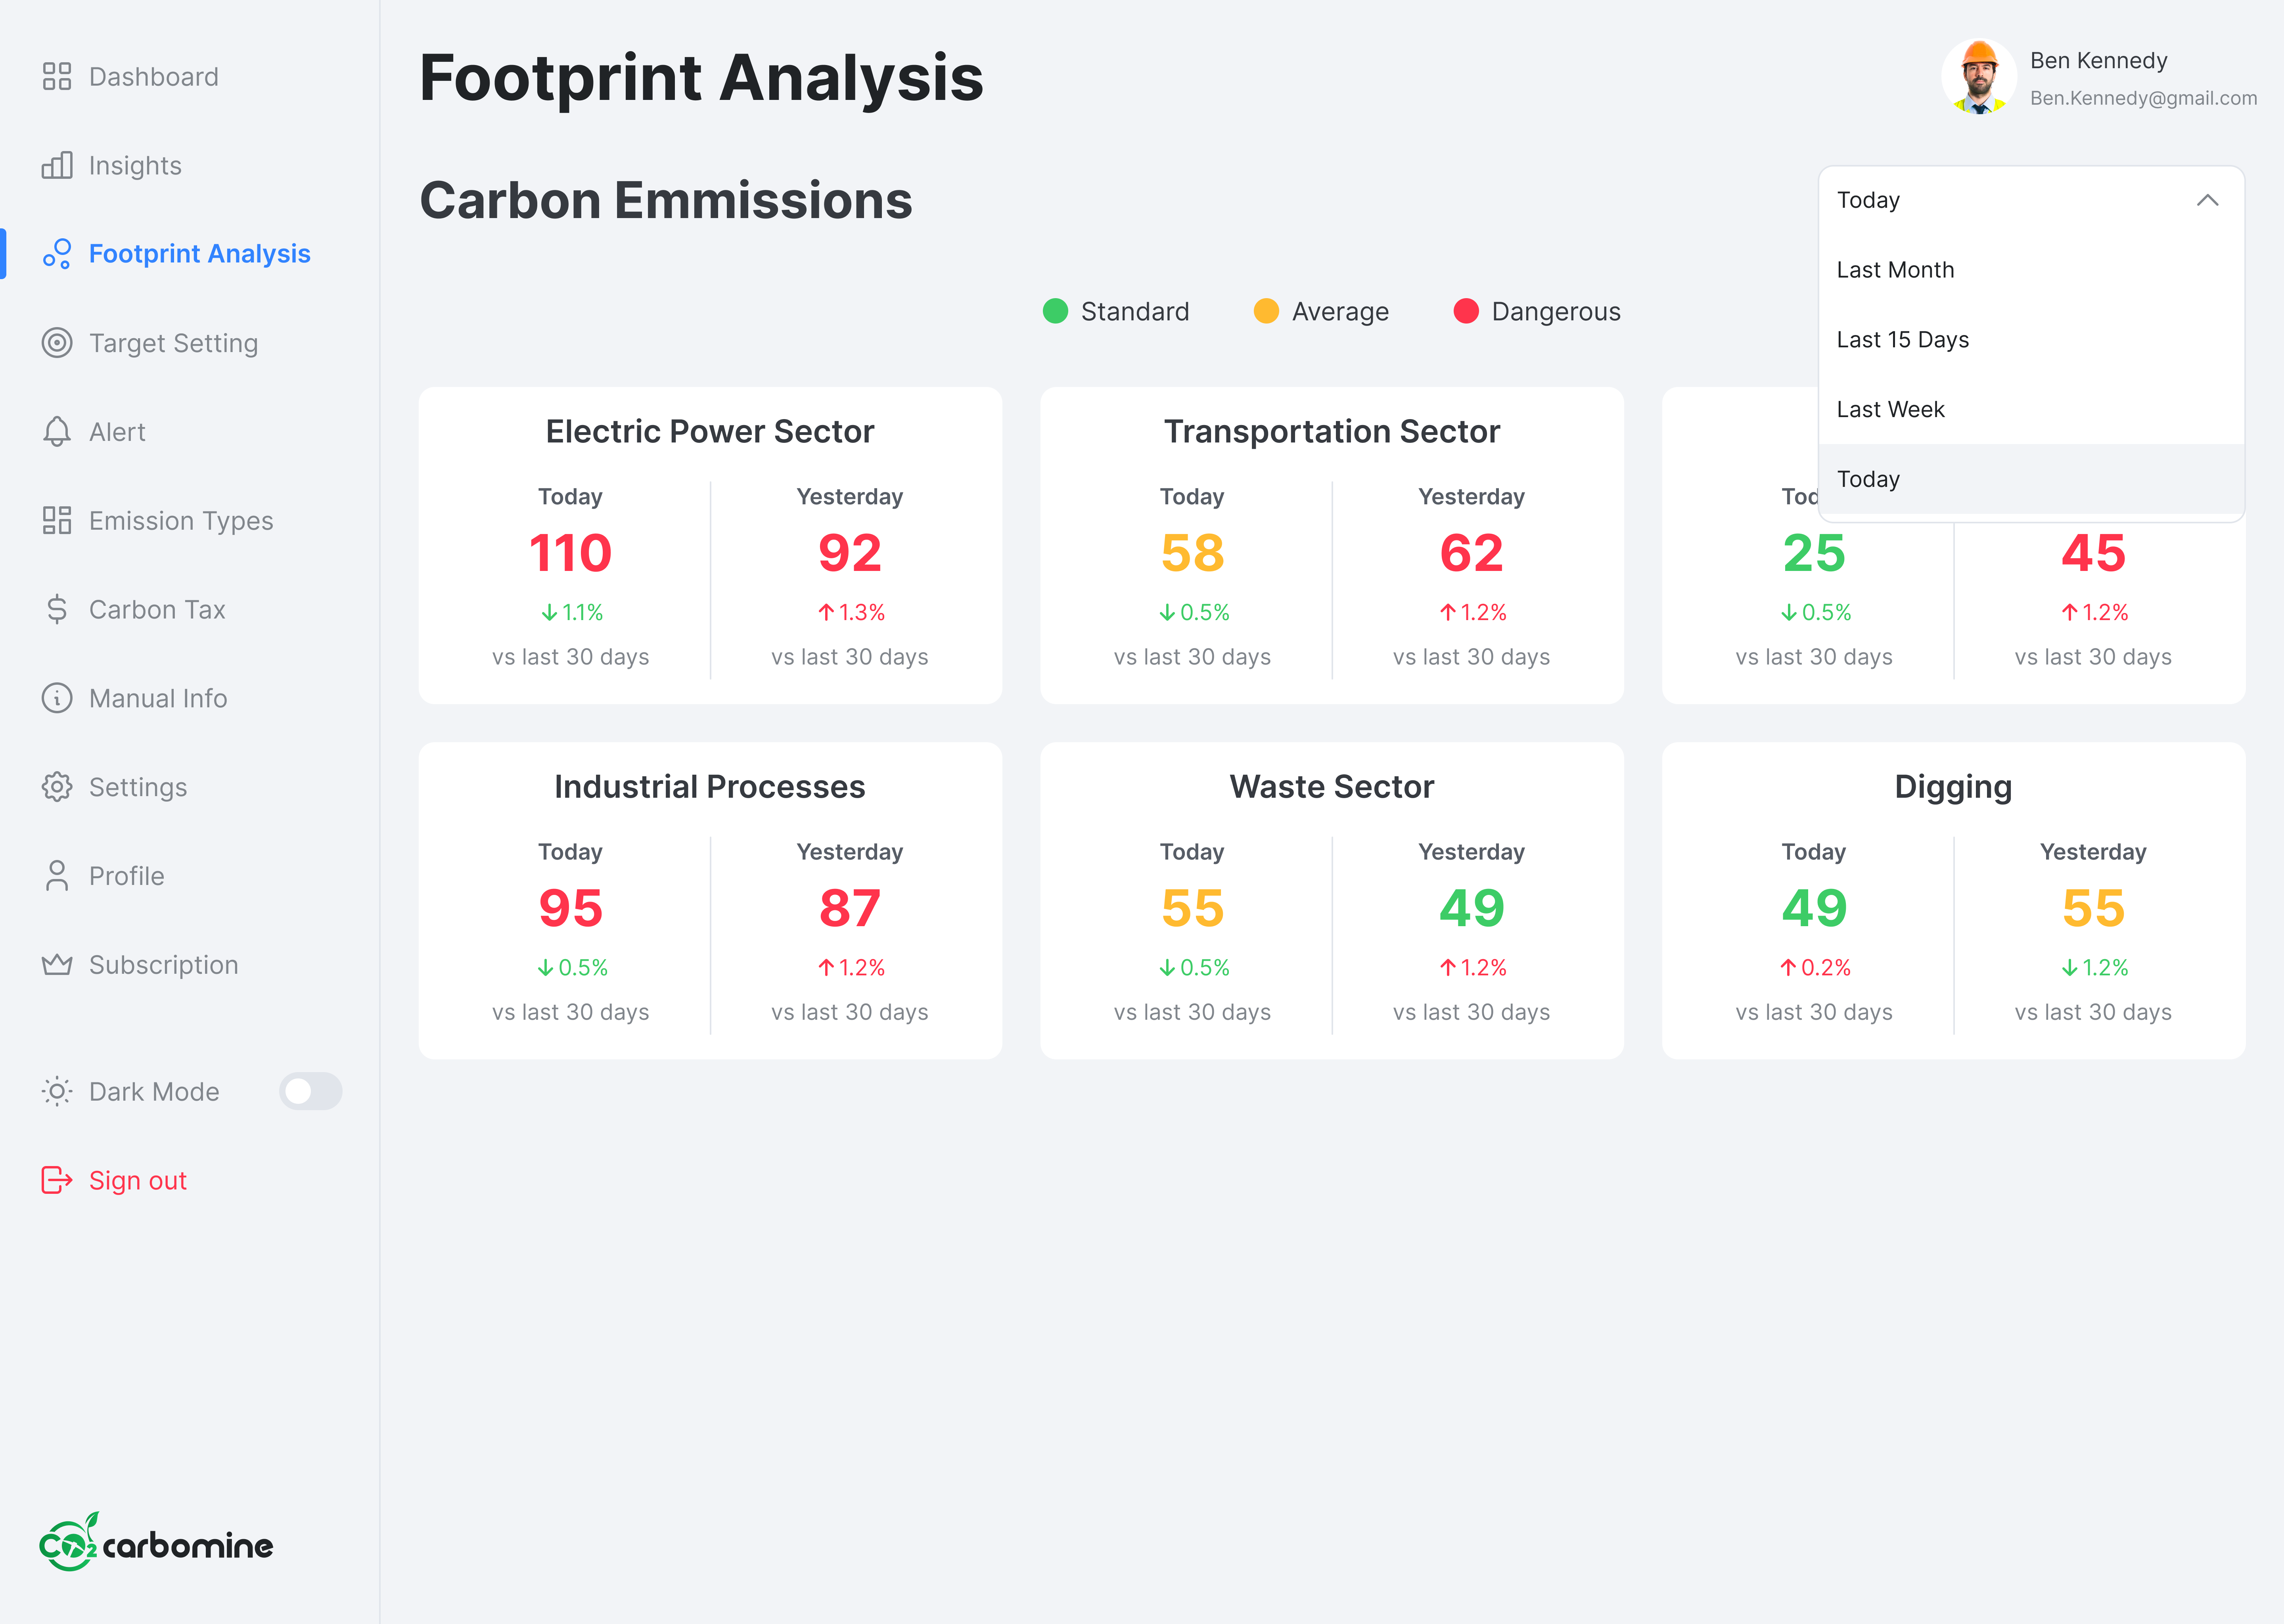Click the Sign out link
This screenshot has width=2284, height=1624.
138,1181
